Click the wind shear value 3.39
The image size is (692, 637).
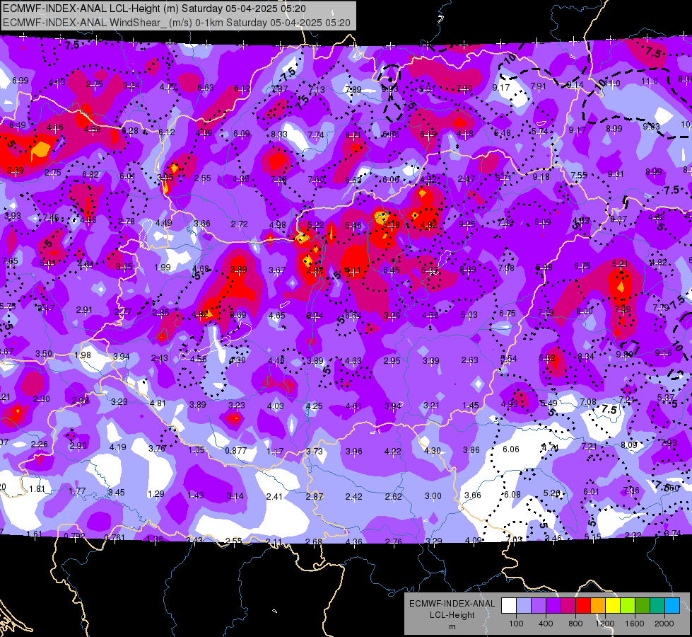(x=430, y=361)
